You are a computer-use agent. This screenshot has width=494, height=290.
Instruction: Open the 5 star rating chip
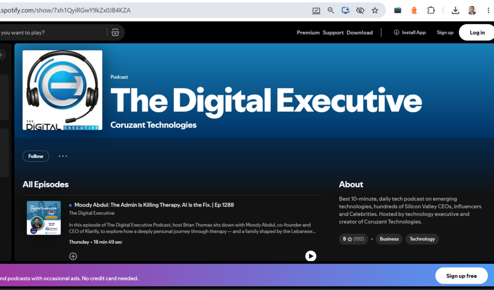353,239
